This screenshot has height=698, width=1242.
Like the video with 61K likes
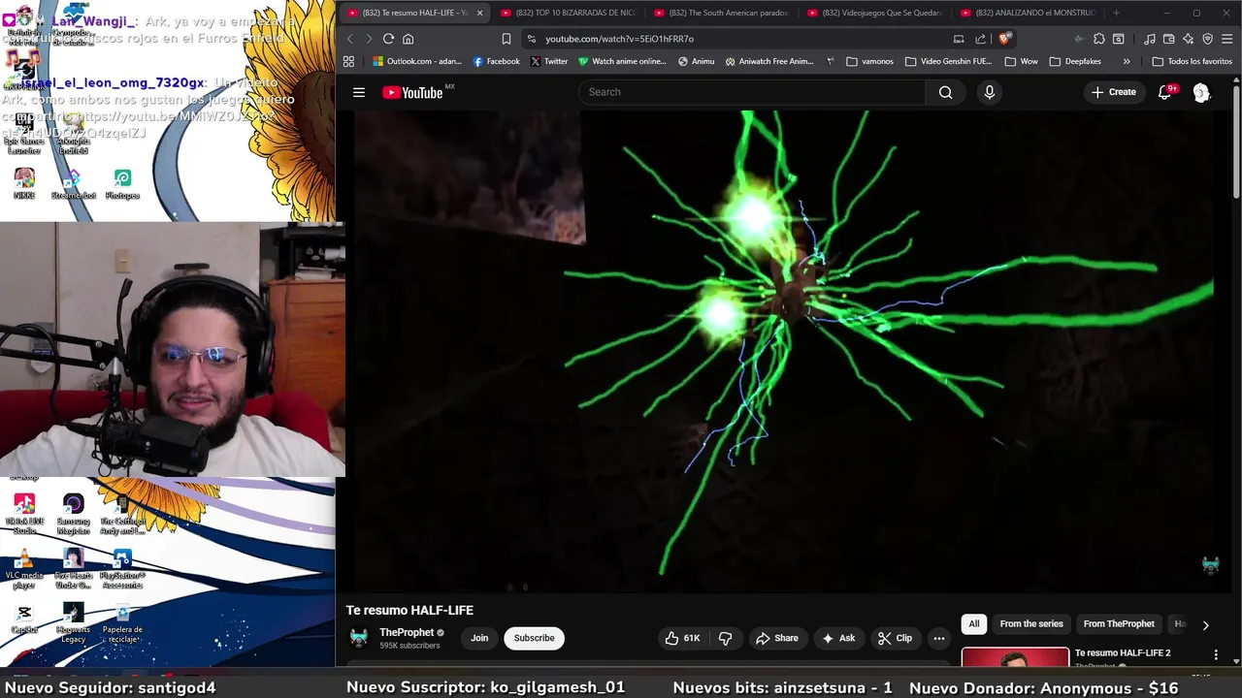[x=682, y=638]
